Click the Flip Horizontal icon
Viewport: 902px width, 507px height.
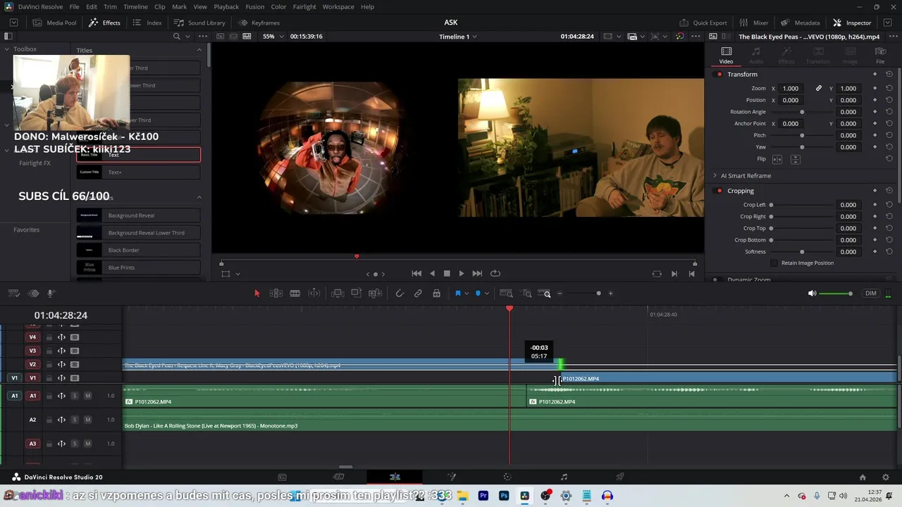[x=777, y=159]
